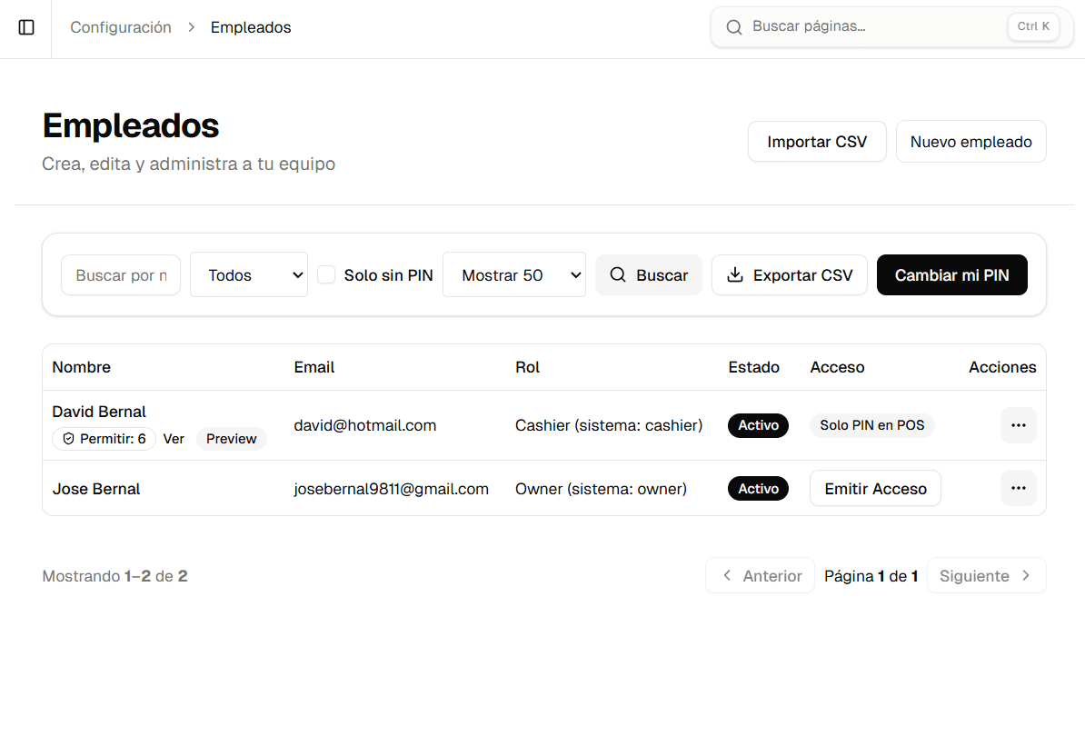Click Importar CSV

(x=816, y=141)
